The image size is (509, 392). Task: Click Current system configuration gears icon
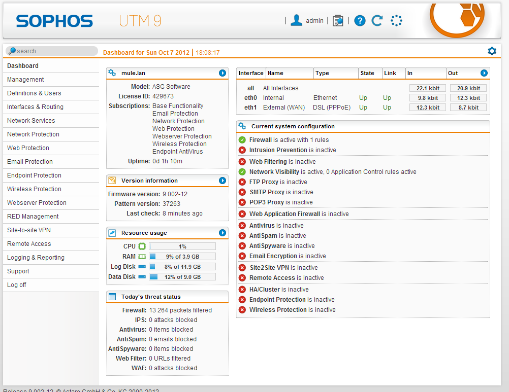click(242, 126)
